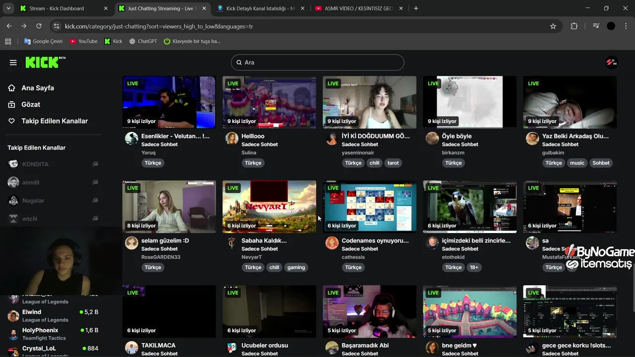
Task: Open TAKILMACA stream title
Action: tap(158, 345)
